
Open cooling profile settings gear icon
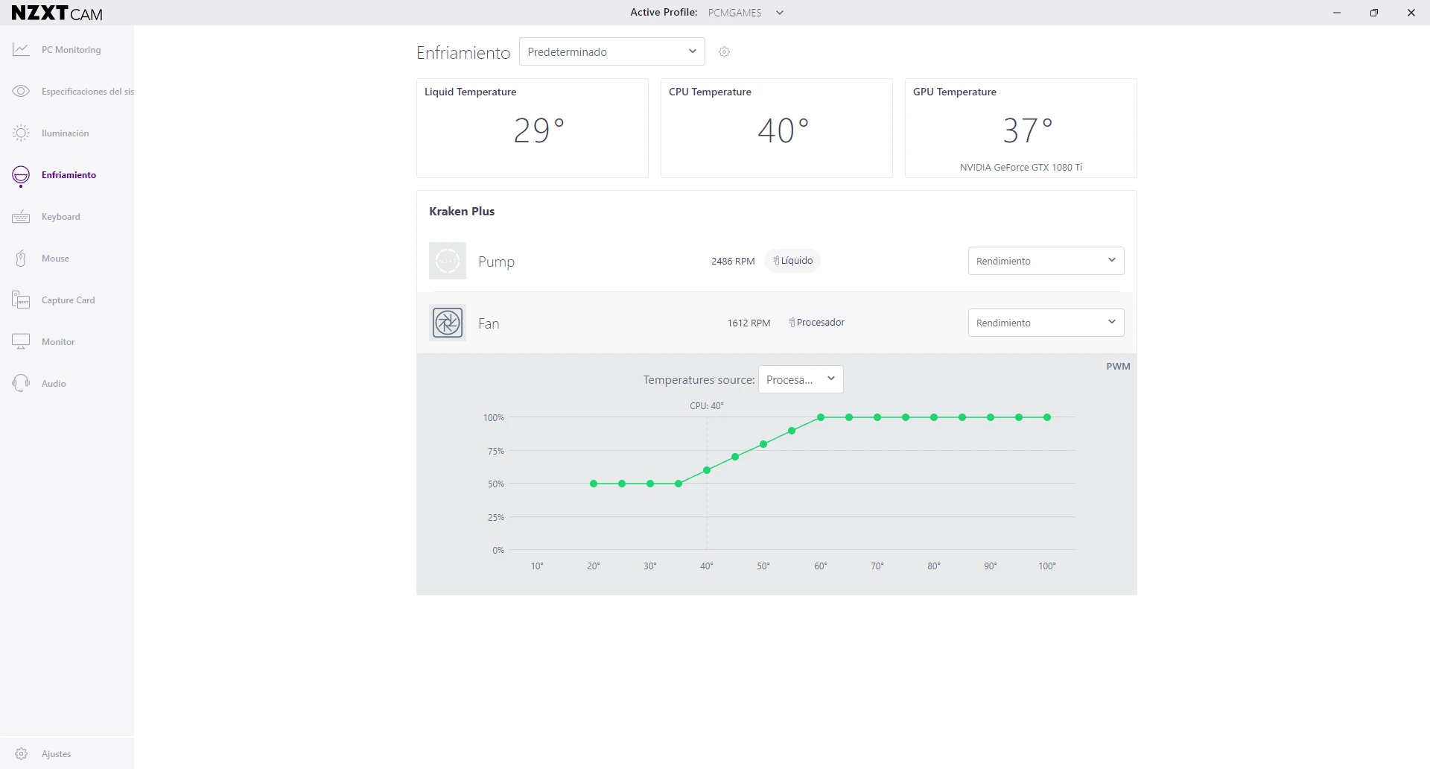coord(724,52)
